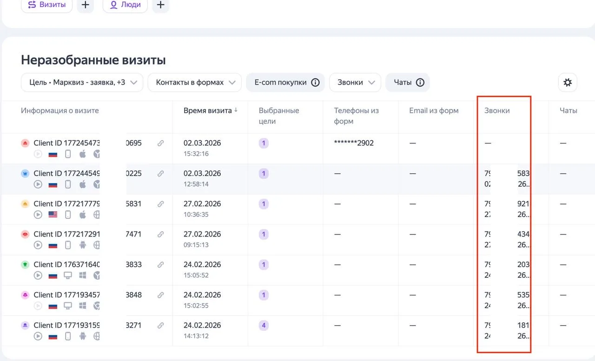Click the pink avatar of the 15:02:55 visit
The width and height of the screenshot is (595, 361).
25,295
